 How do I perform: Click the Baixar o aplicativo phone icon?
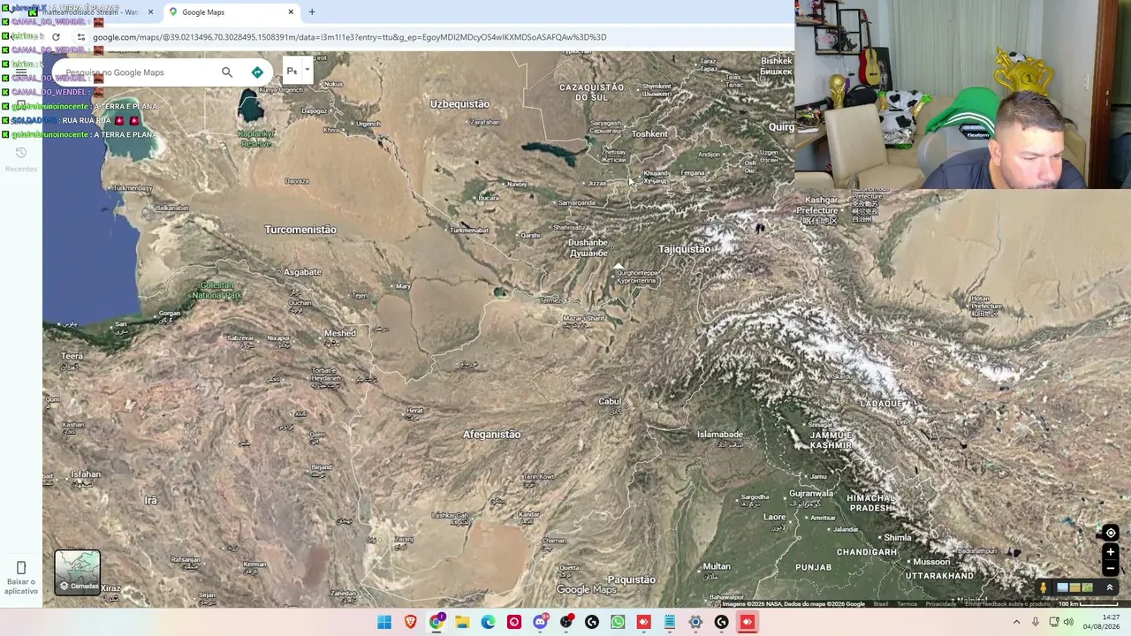pyautogui.click(x=21, y=567)
